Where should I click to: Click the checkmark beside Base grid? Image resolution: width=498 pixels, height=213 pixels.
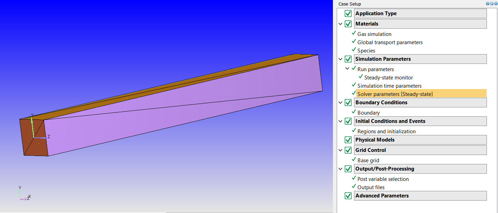point(354,160)
